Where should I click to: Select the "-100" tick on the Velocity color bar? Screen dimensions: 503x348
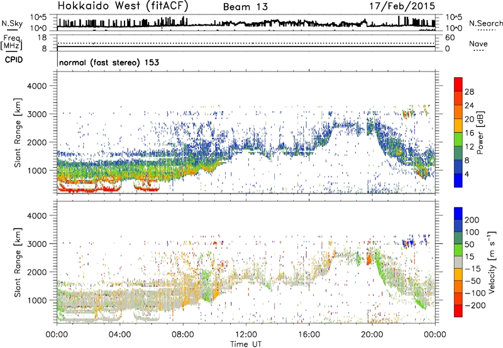pyautogui.click(x=475, y=293)
